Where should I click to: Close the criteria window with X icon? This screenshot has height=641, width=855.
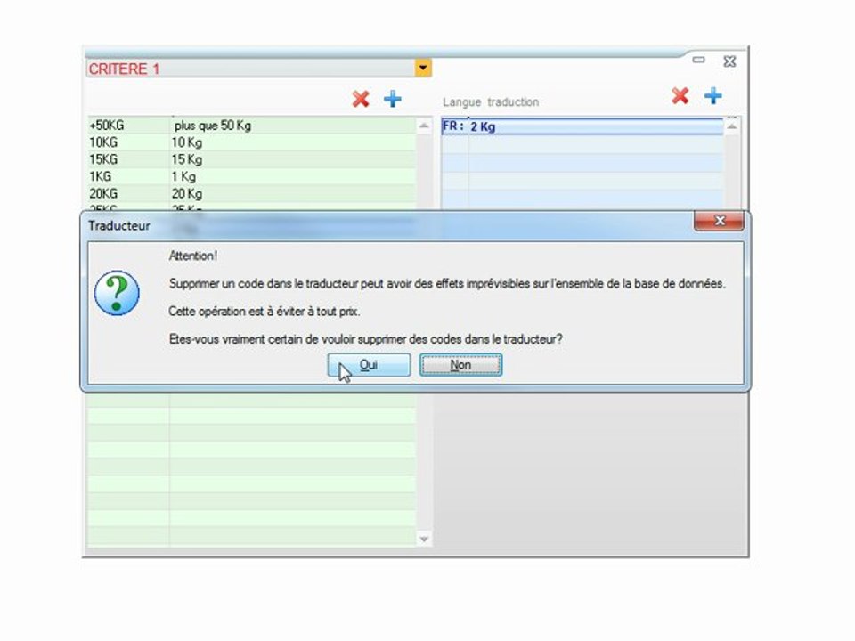[729, 61]
